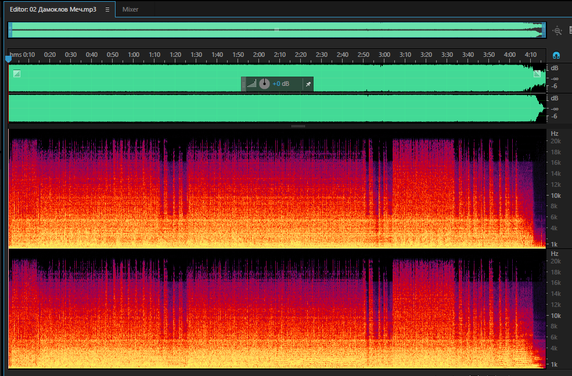Click the Fade In handle on the waveform

pyautogui.click(x=17, y=74)
